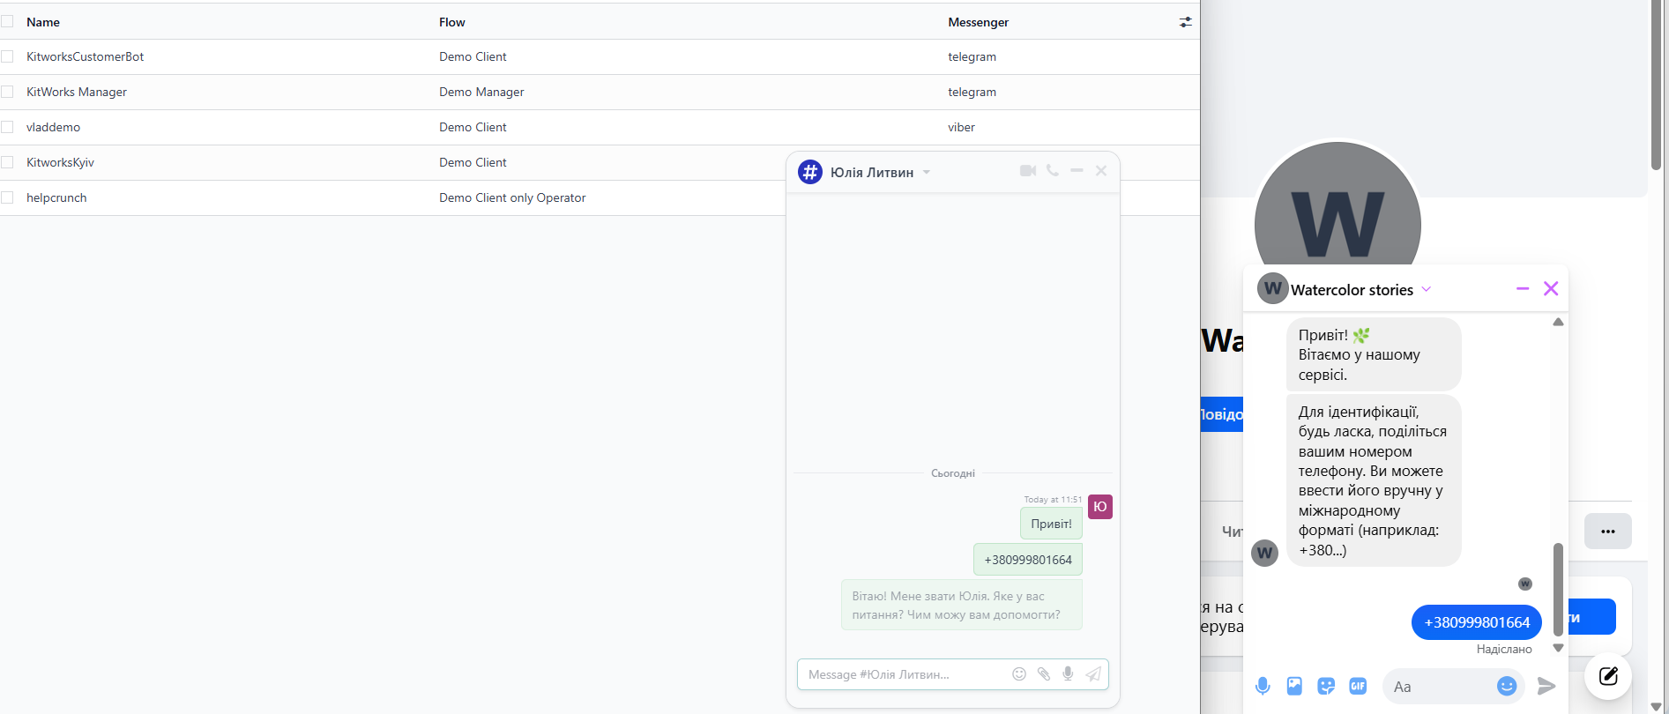Screen dimensions: 1669x714
Task: Toggle the select-all checkbox in header
Action: pos(8,22)
